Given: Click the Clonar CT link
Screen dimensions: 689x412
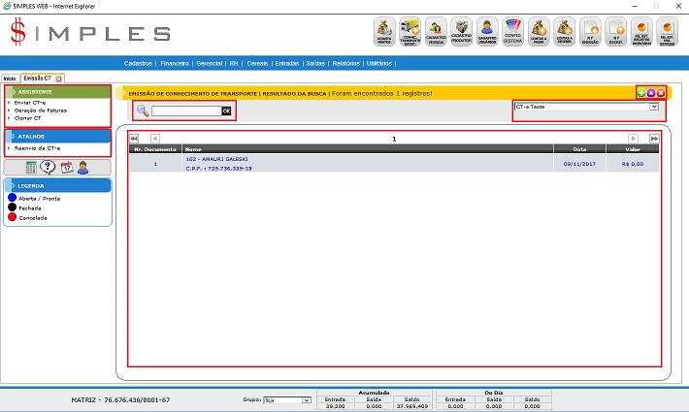Looking at the screenshot, I should (x=28, y=118).
